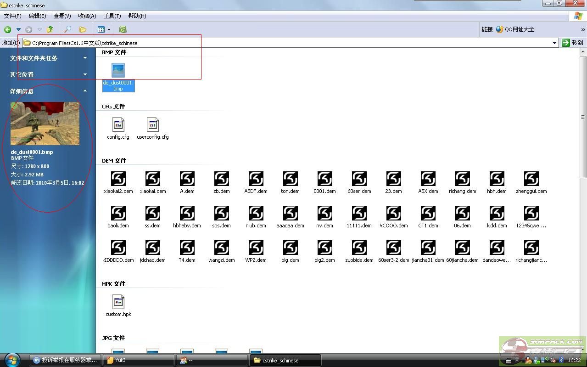Screen dimensions: 587x367
Task: Toggle the Folders pane button
Action: coord(83,29)
